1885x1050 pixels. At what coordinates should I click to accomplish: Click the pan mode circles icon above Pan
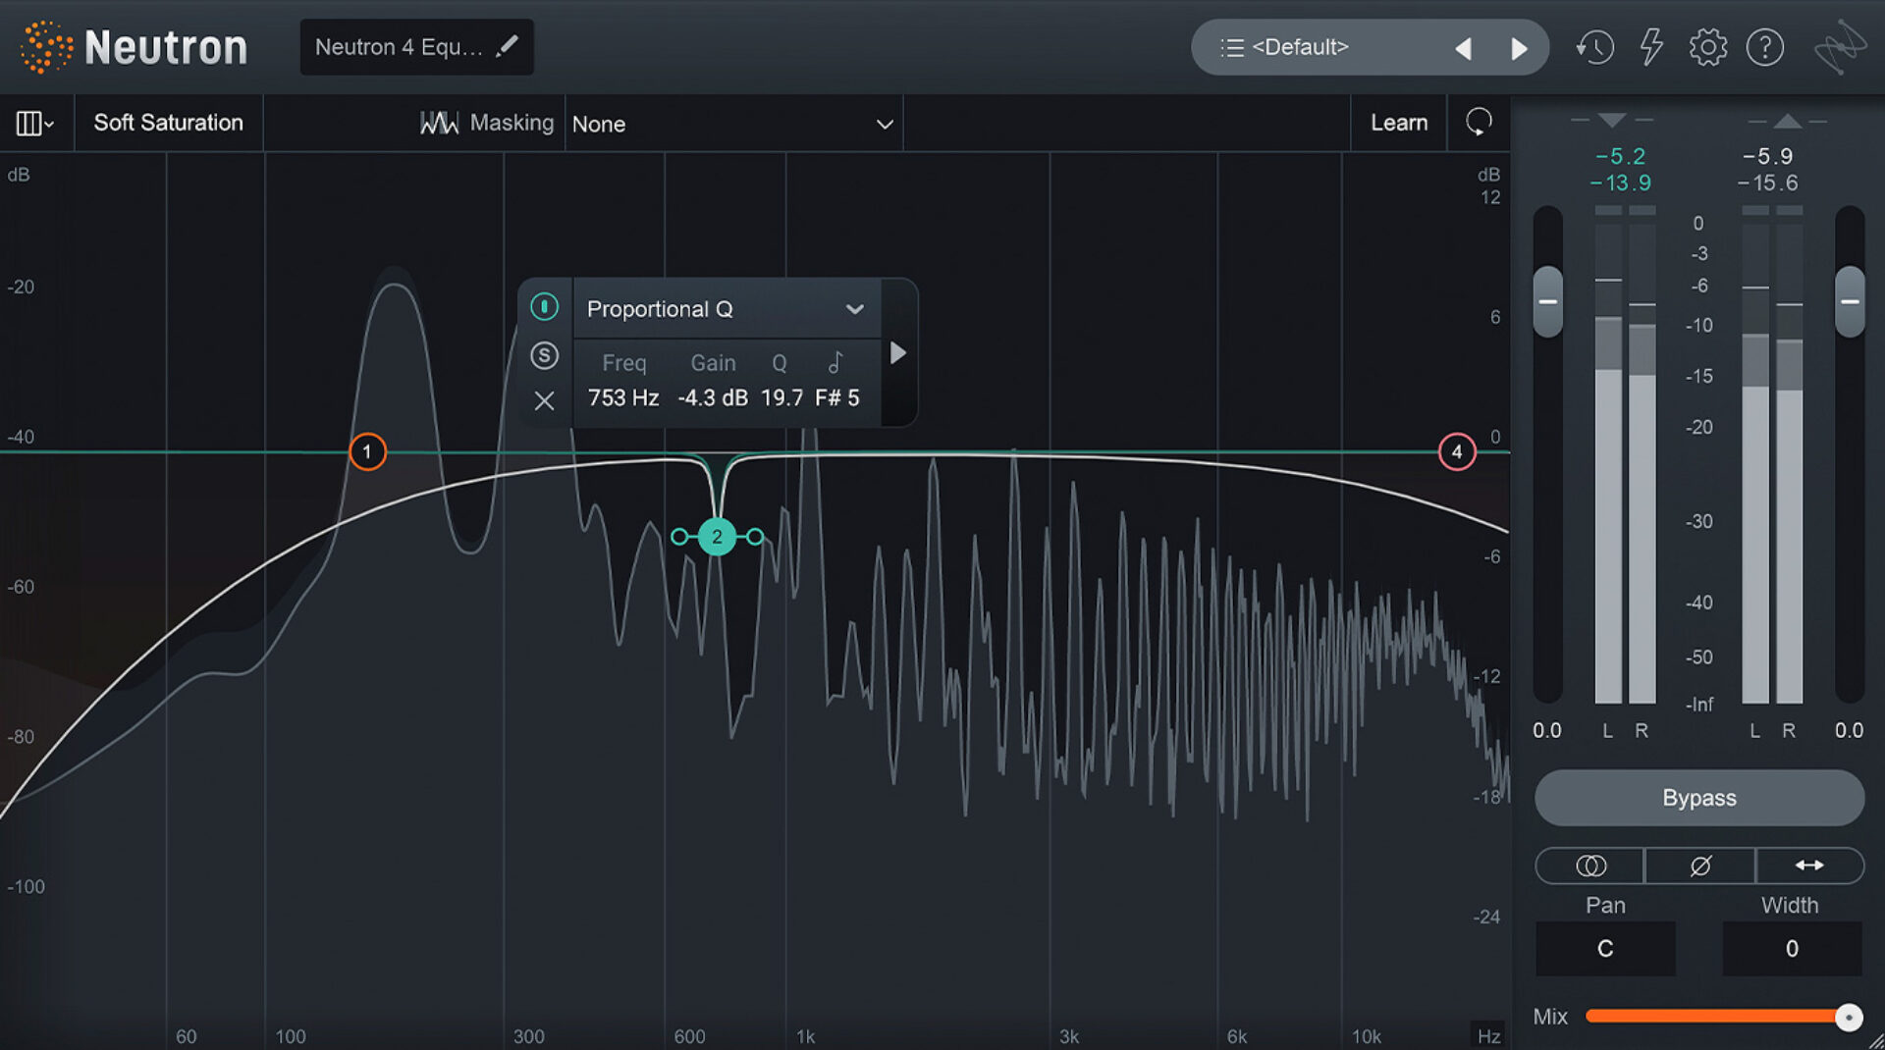[x=1589, y=866]
